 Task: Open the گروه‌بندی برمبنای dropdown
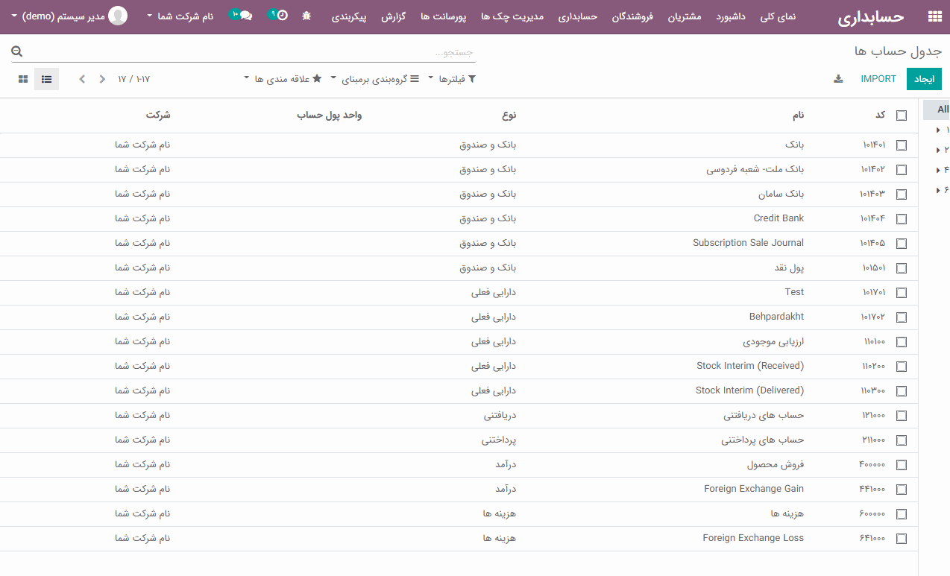[x=375, y=79]
